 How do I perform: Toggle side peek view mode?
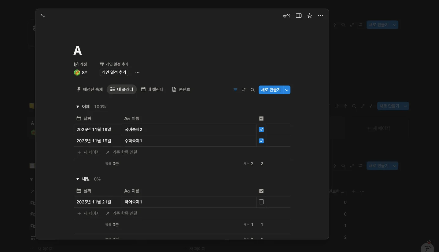pos(298,15)
